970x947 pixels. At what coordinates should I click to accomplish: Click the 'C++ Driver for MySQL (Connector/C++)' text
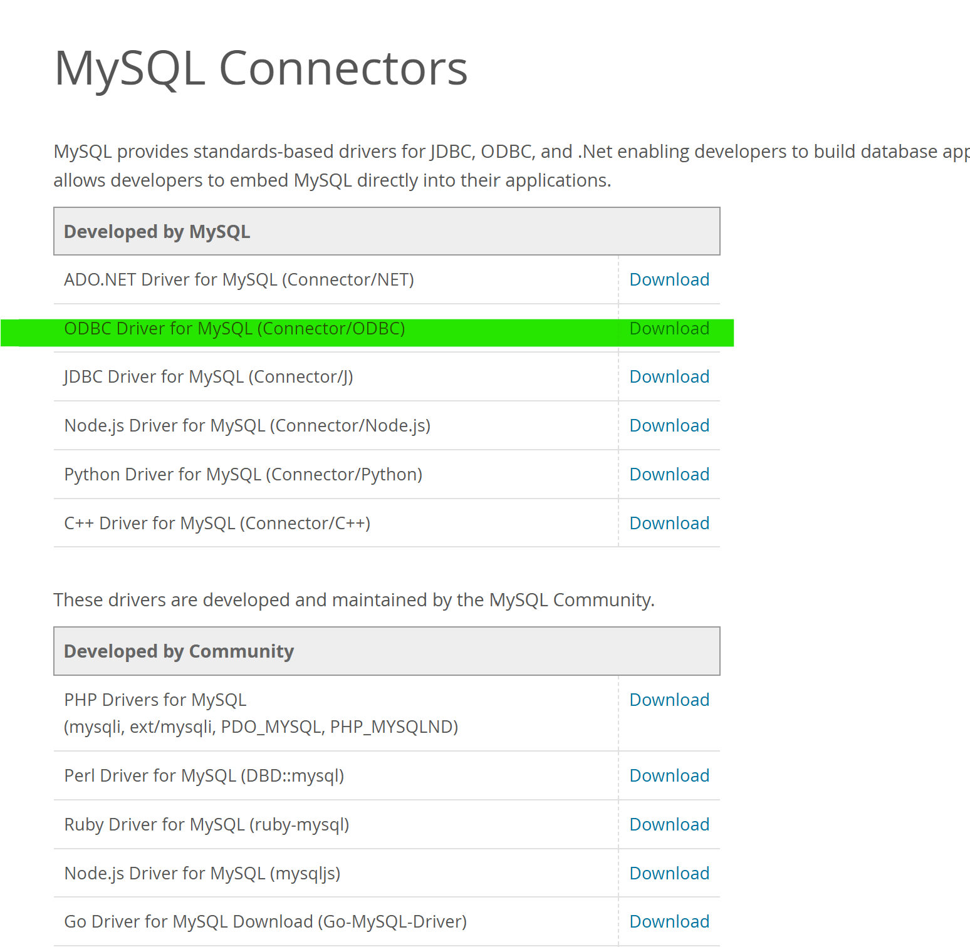point(217,523)
